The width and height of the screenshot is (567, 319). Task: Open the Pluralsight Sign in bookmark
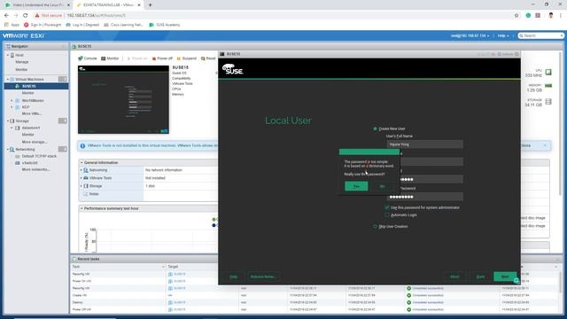coord(43,25)
